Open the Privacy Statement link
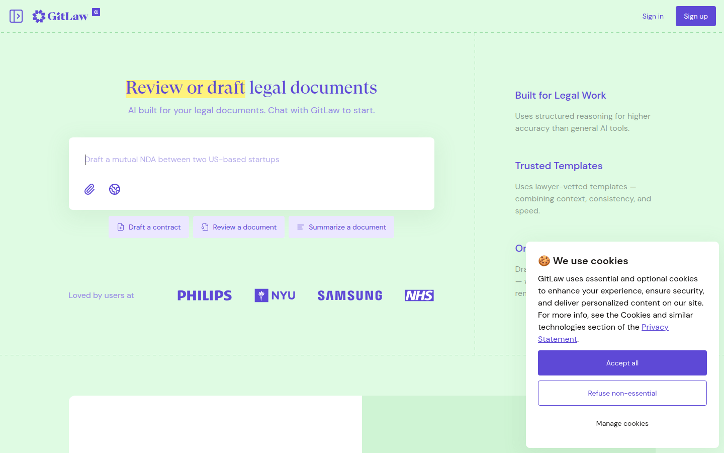Viewport: 724px width, 453px height. [655, 327]
